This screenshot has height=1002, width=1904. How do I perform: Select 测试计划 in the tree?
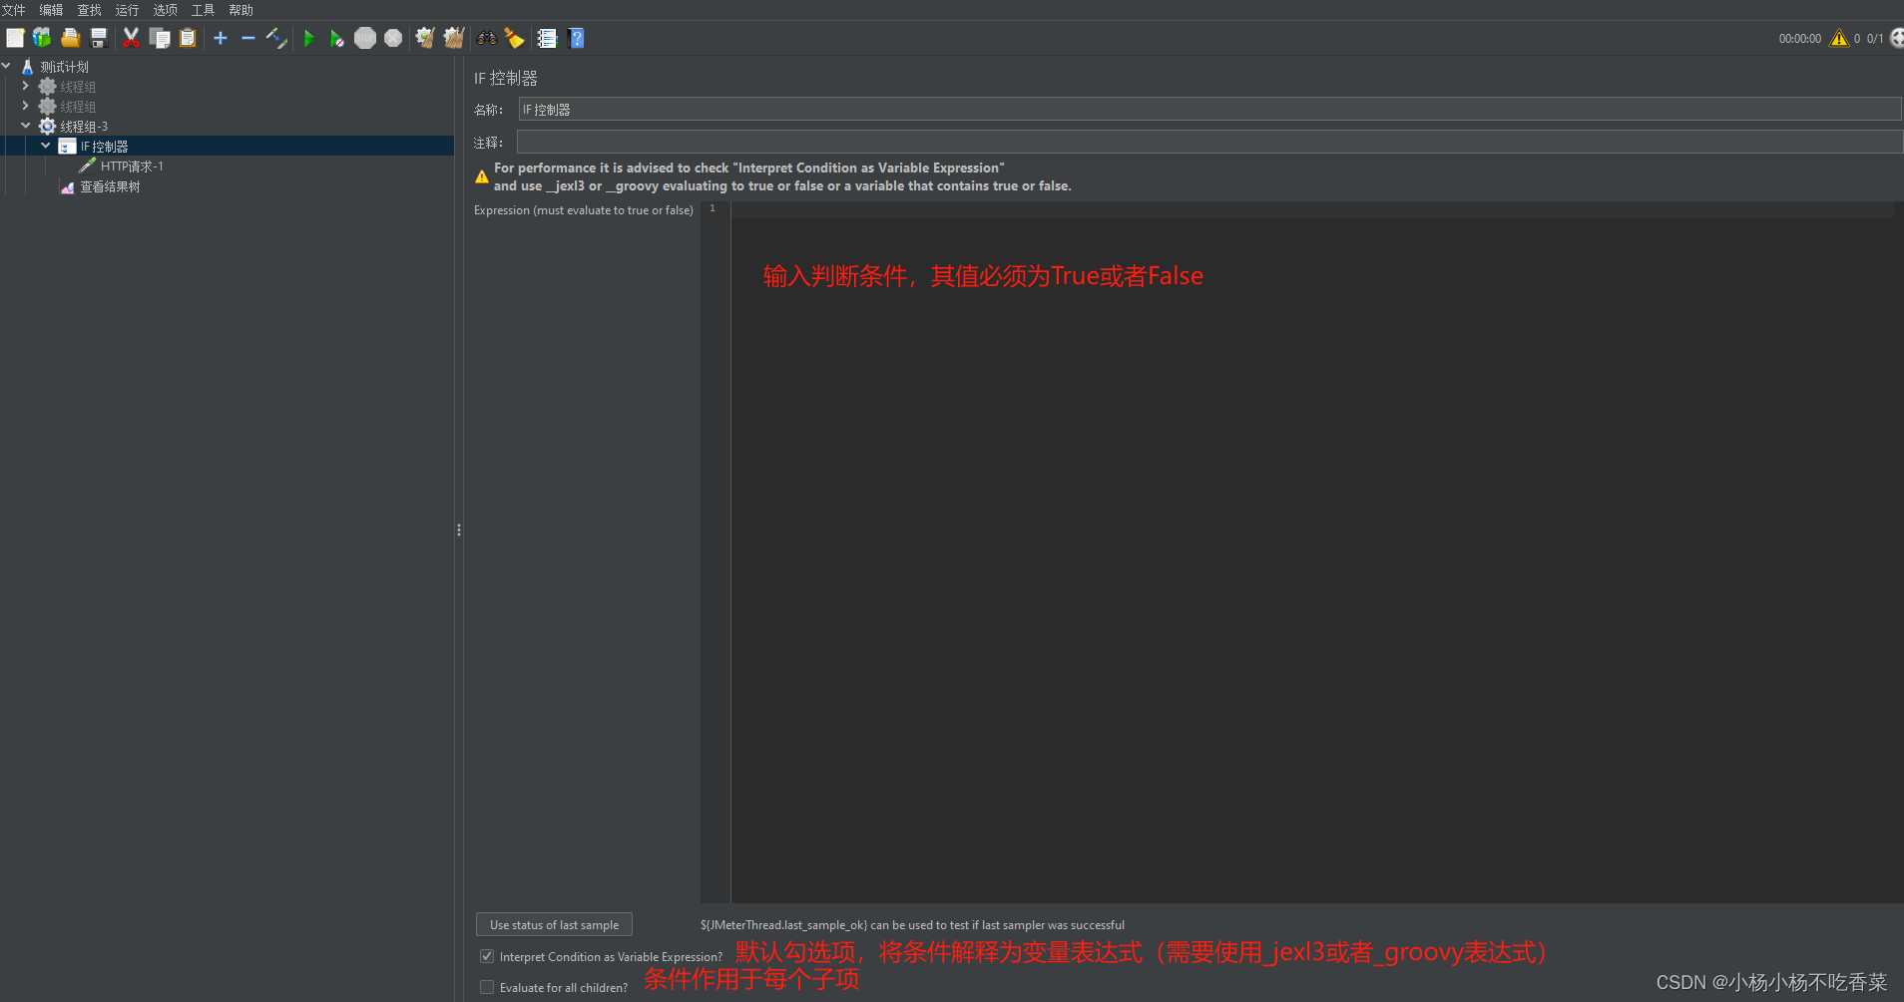click(x=65, y=67)
